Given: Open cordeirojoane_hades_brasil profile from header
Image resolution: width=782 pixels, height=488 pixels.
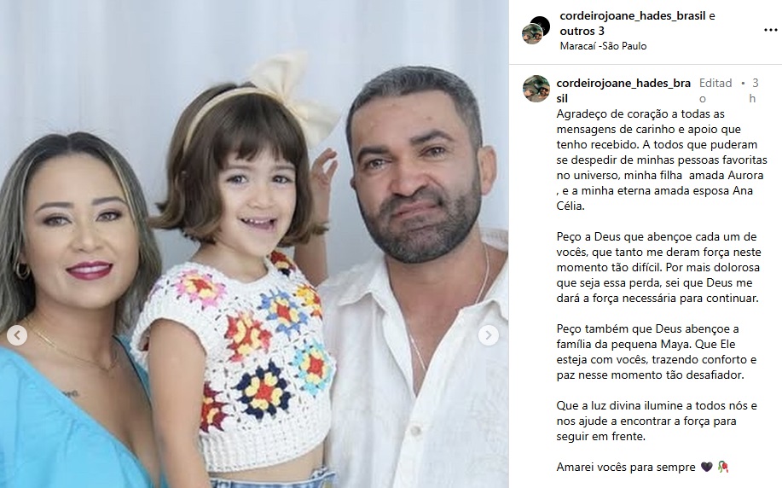Looking at the screenshot, I should 633,16.
